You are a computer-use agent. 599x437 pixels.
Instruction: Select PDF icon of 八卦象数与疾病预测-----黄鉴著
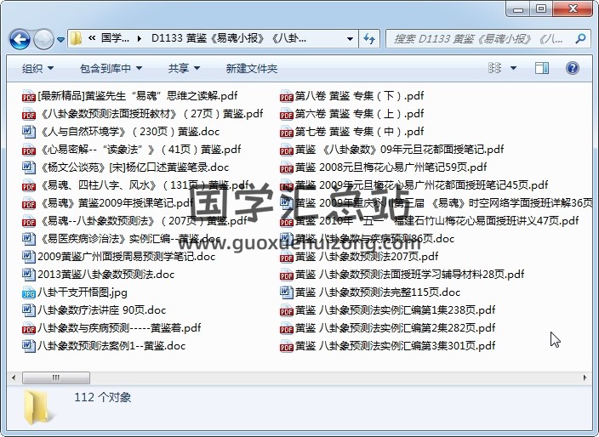[29, 328]
